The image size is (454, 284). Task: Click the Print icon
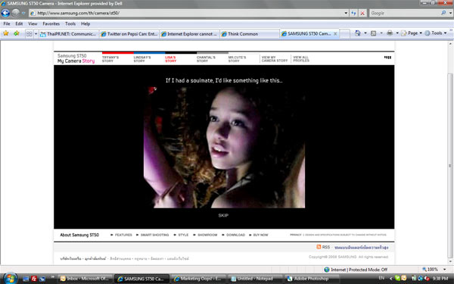[390, 33]
